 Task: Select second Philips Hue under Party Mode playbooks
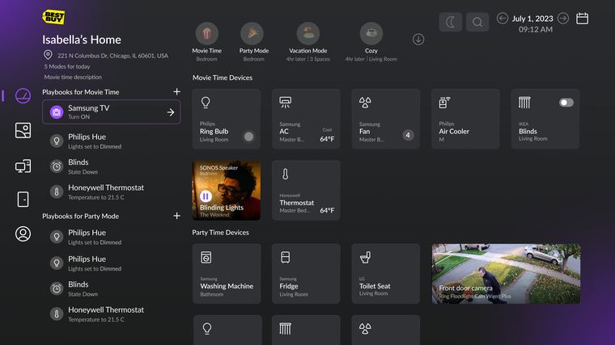112,263
